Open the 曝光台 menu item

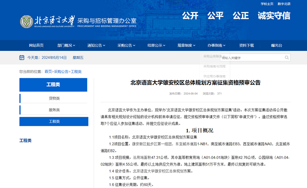click(276, 45)
